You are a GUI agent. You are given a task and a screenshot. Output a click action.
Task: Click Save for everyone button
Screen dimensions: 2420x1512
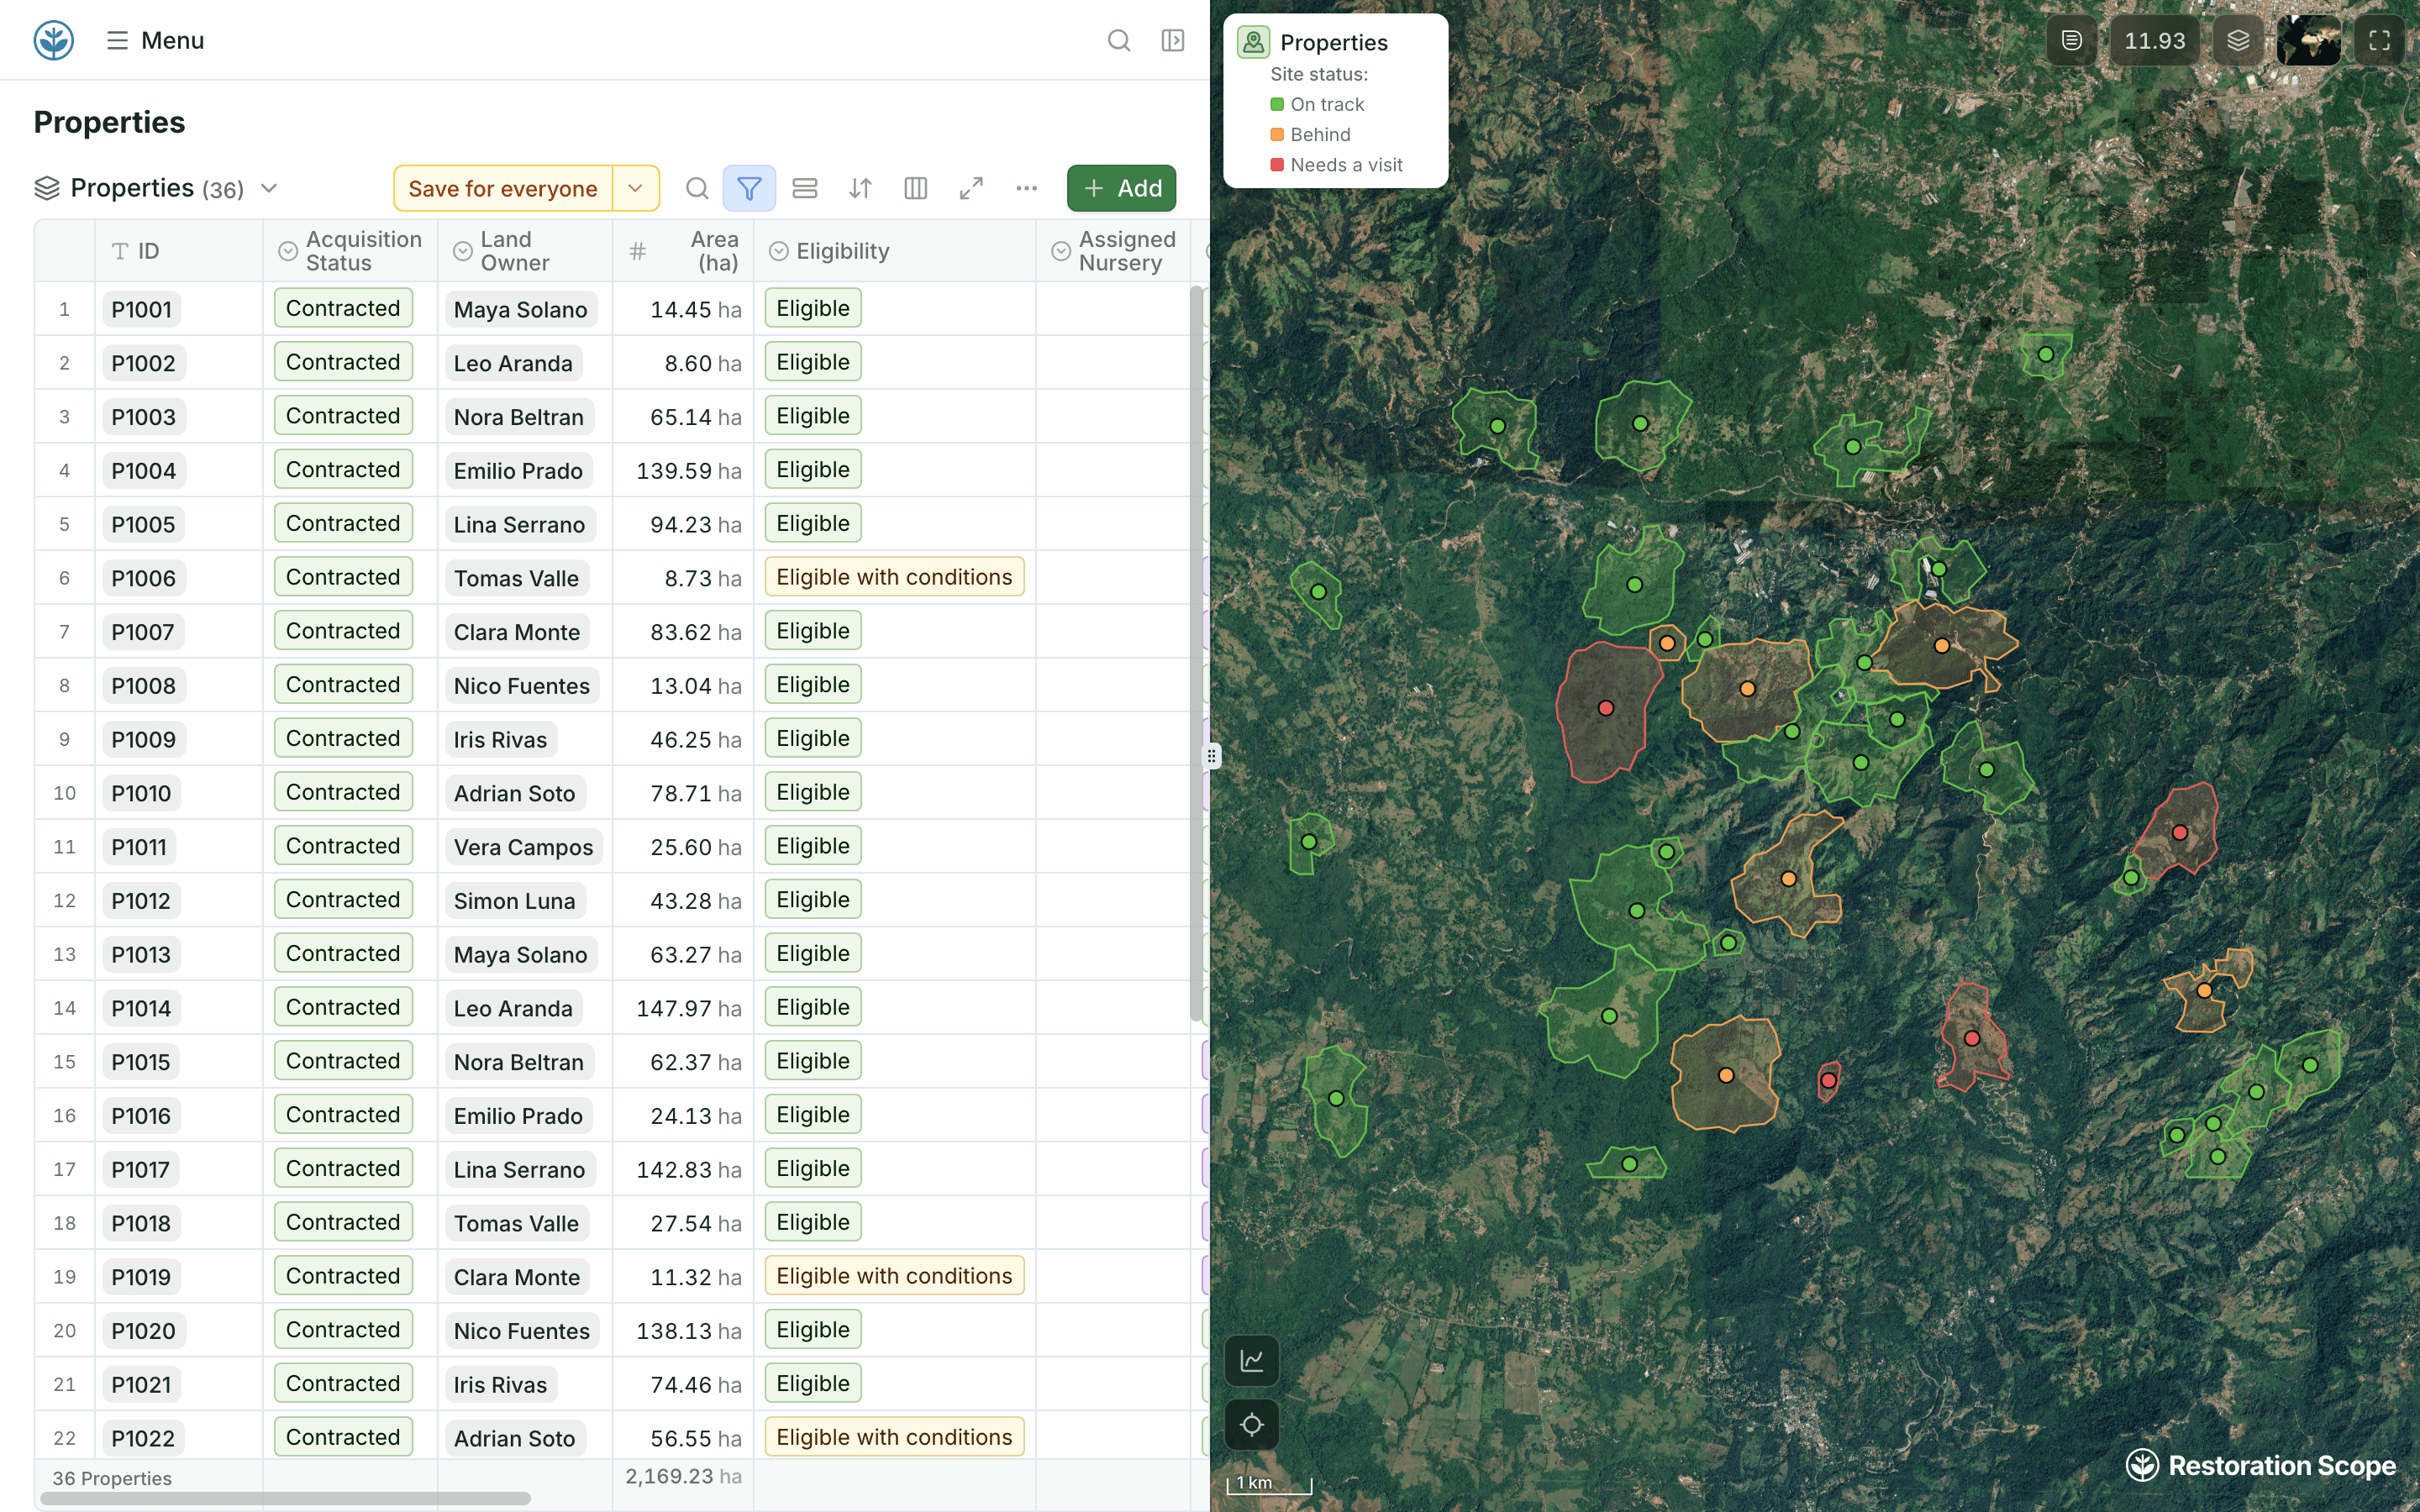(503, 188)
